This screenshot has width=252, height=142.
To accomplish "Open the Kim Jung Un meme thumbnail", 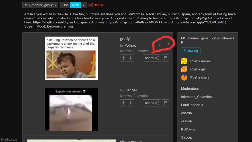I will (71, 58).
